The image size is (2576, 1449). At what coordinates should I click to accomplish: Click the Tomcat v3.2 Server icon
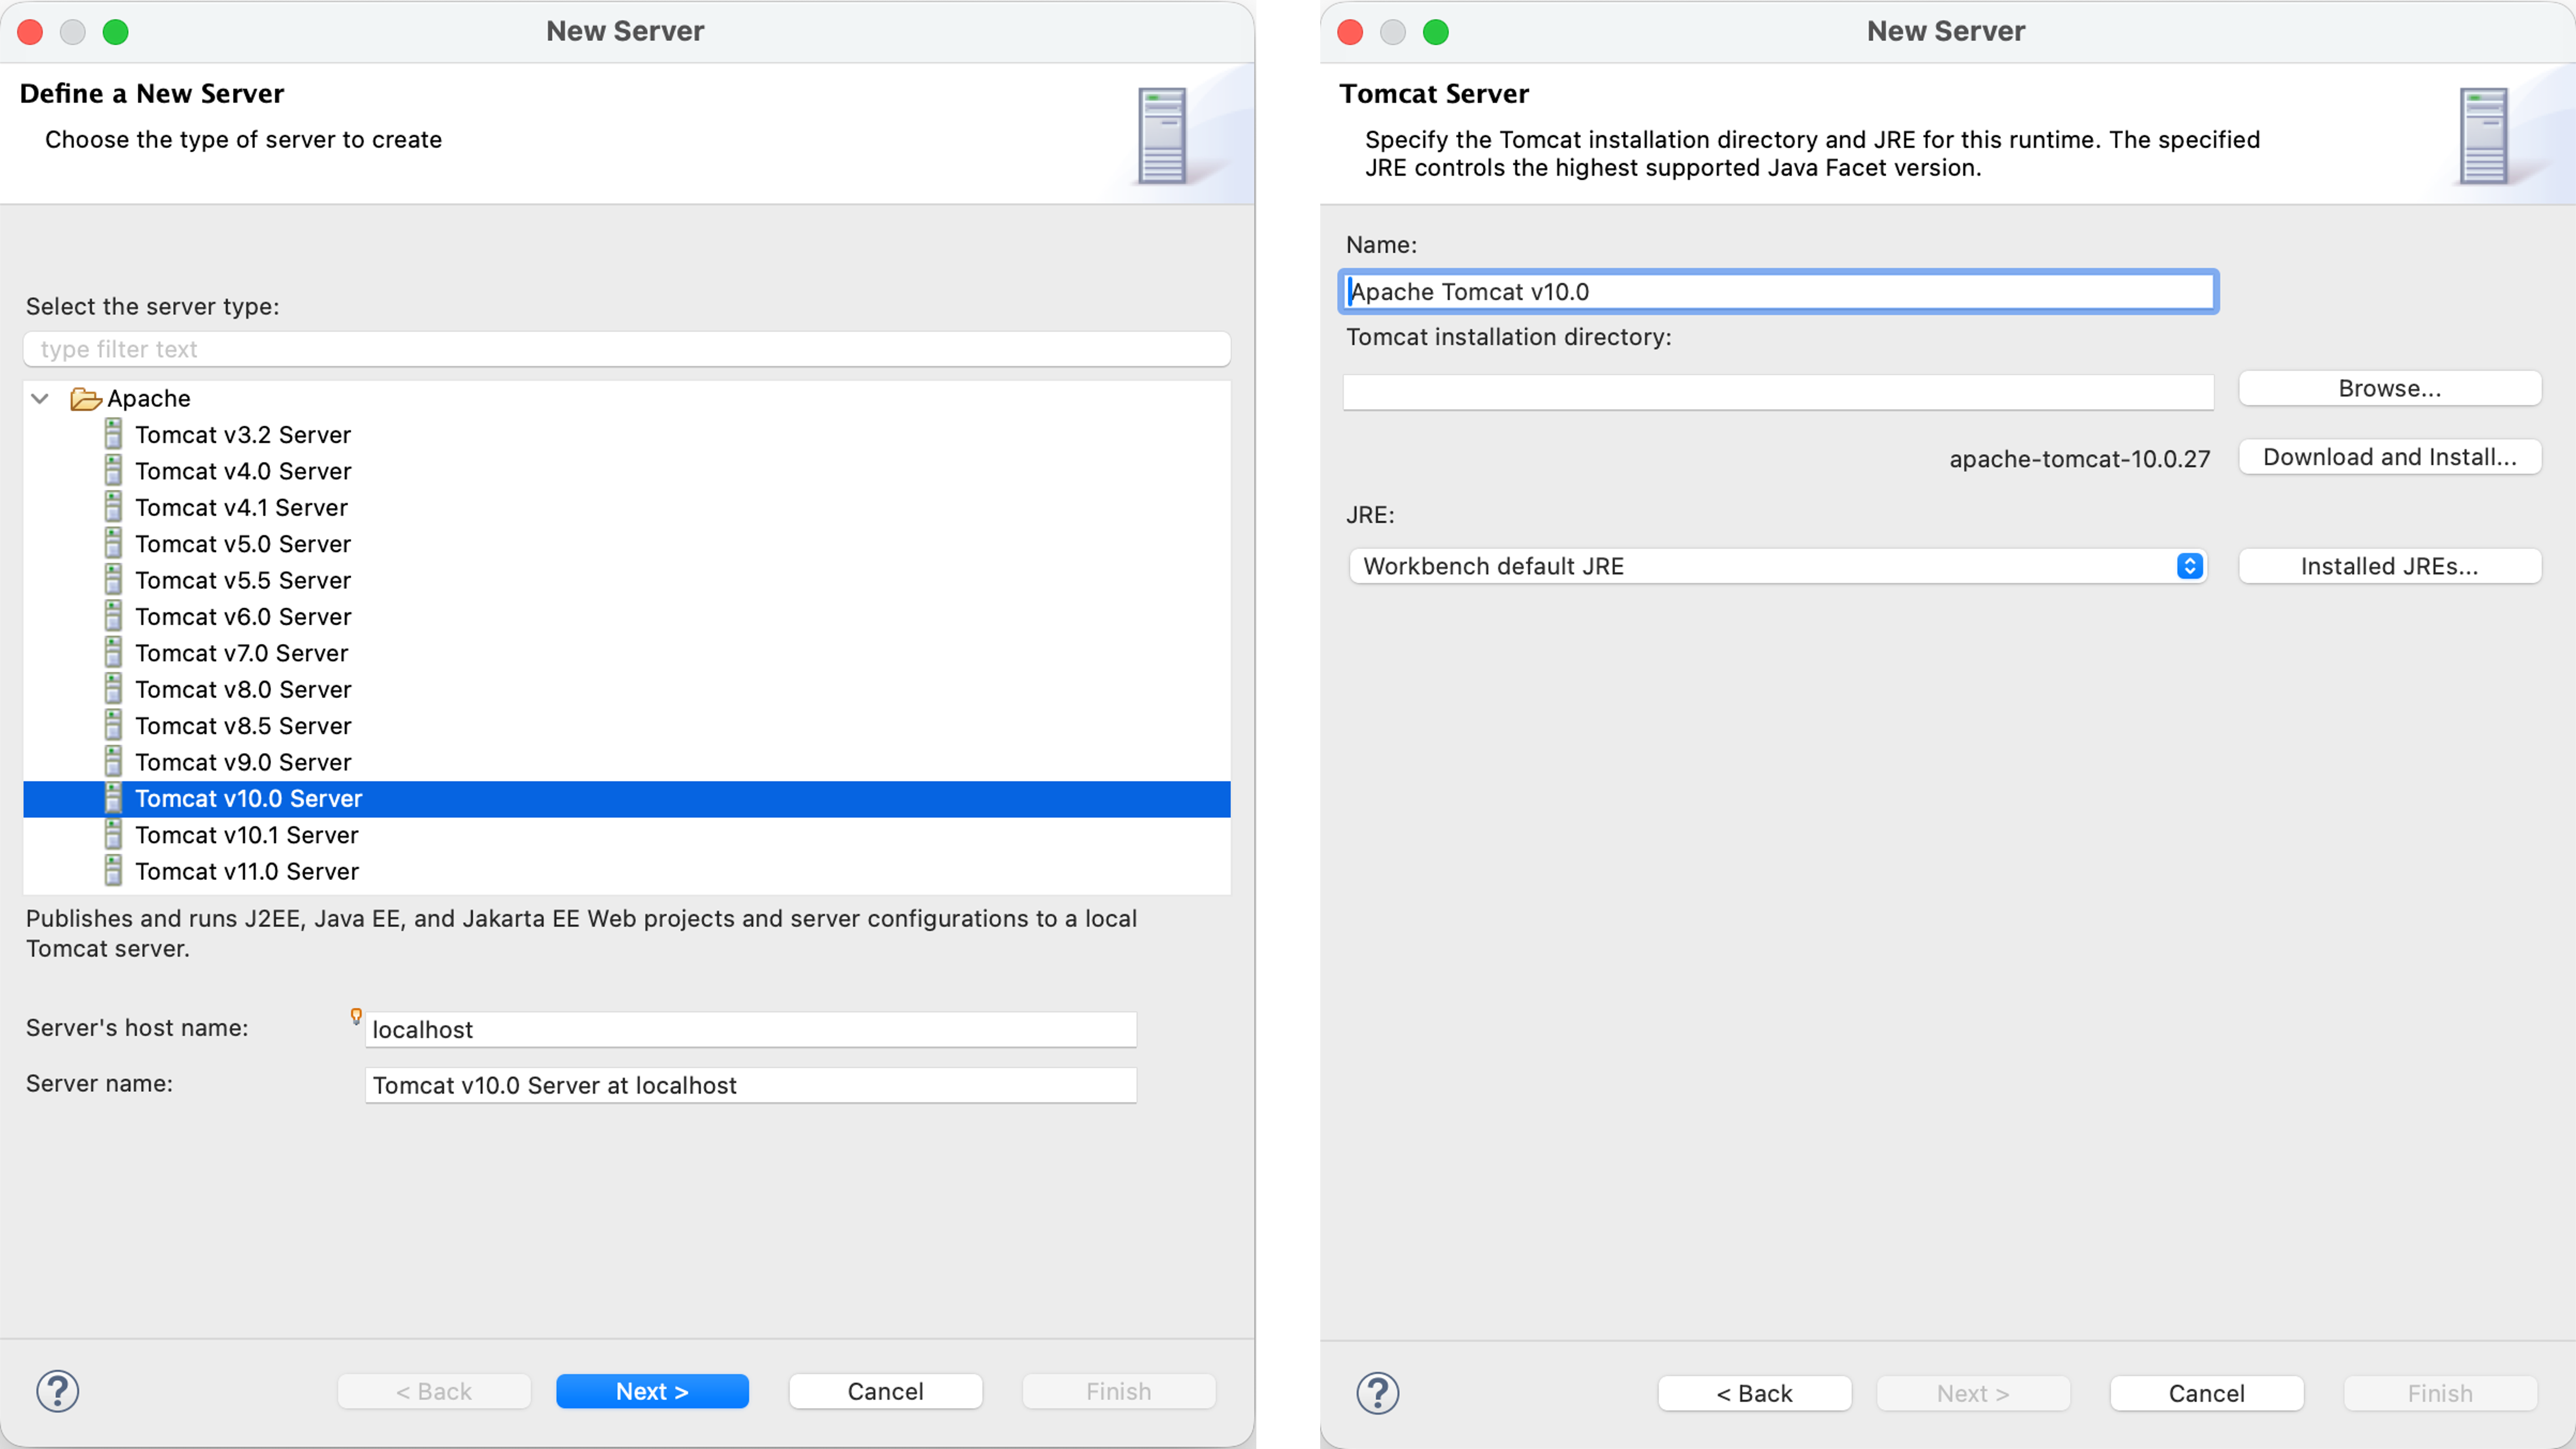(x=113, y=435)
